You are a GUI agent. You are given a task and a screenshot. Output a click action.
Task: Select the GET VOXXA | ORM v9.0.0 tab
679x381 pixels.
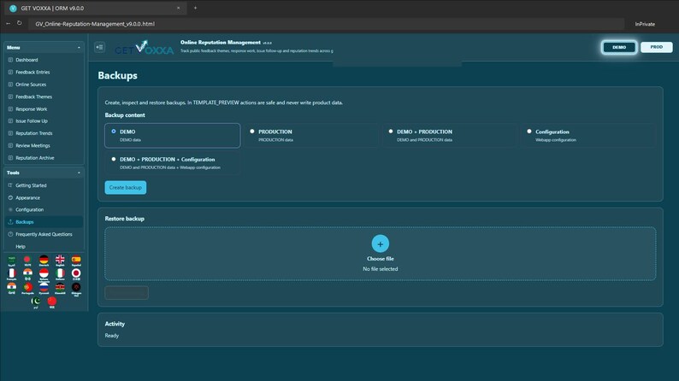click(95, 9)
